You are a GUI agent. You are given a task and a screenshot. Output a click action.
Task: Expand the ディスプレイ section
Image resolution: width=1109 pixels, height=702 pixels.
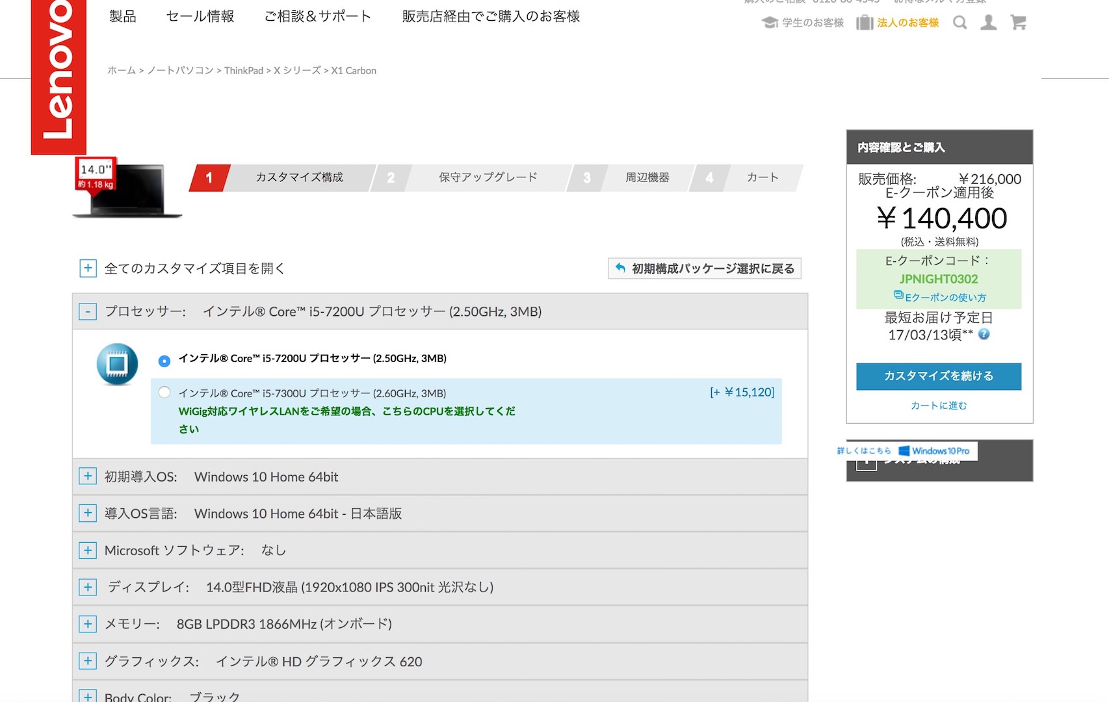click(88, 587)
